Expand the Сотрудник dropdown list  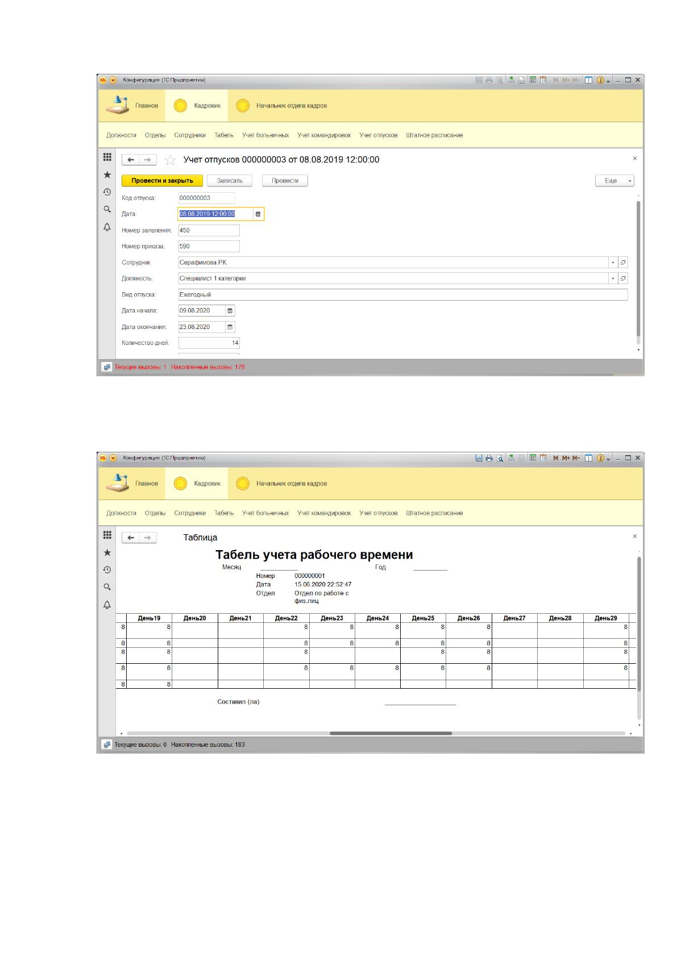(x=613, y=263)
